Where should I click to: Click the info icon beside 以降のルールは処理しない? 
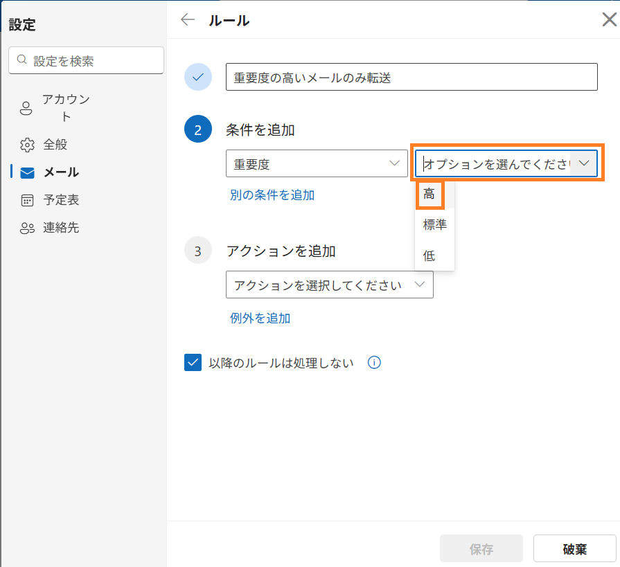coord(374,363)
